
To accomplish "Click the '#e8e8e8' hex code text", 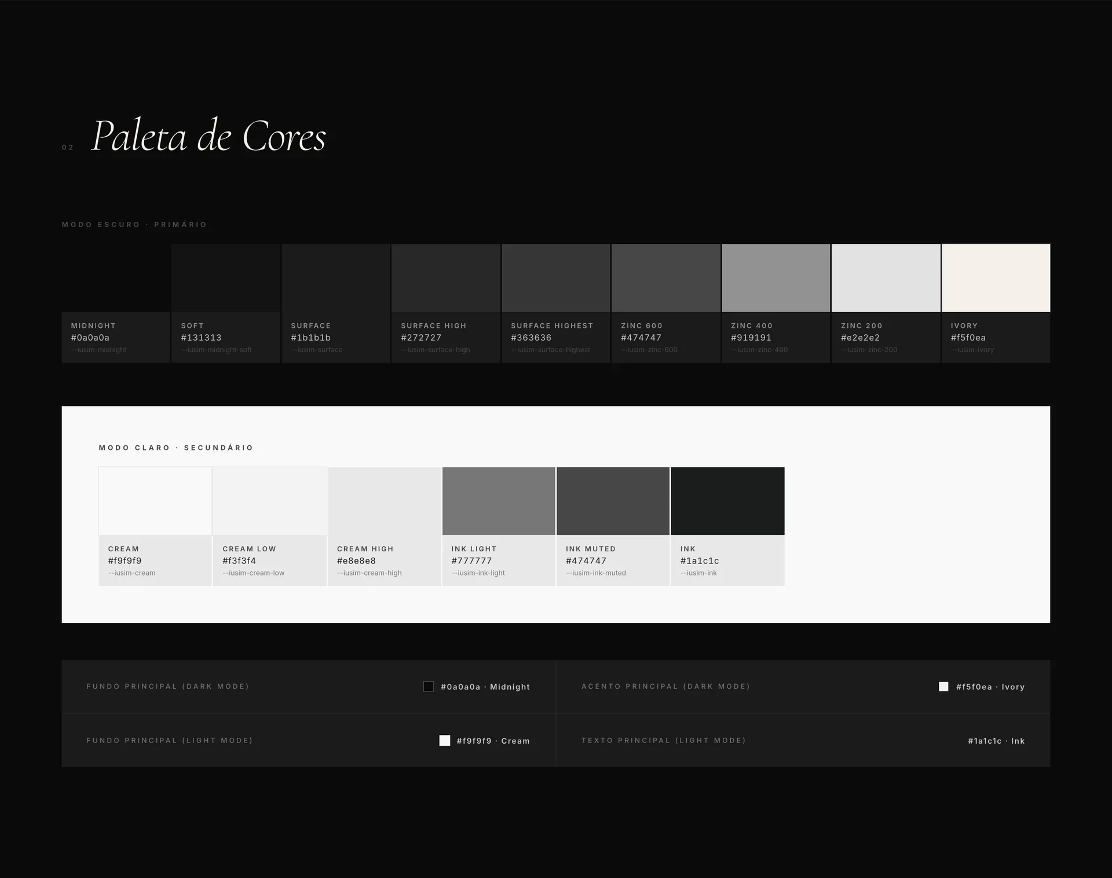I will pyautogui.click(x=357, y=561).
